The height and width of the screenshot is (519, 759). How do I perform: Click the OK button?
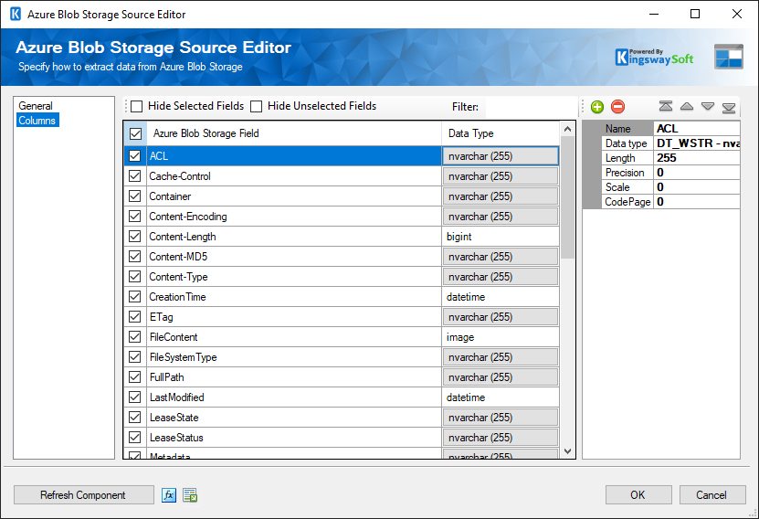[x=638, y=495]
